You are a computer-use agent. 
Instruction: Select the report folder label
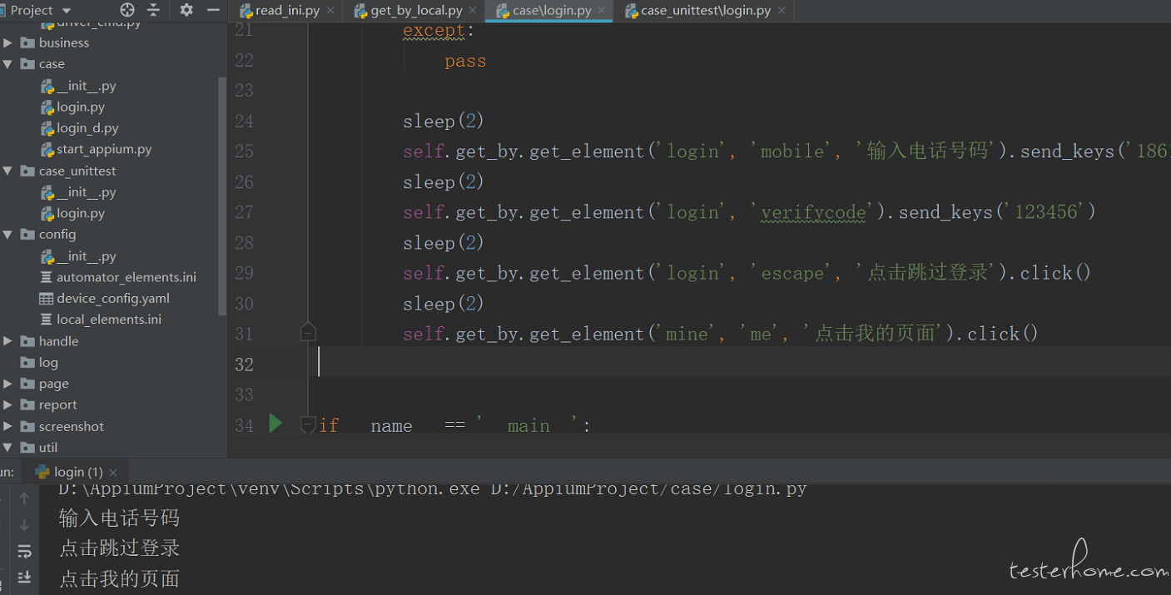coord(57,405)
